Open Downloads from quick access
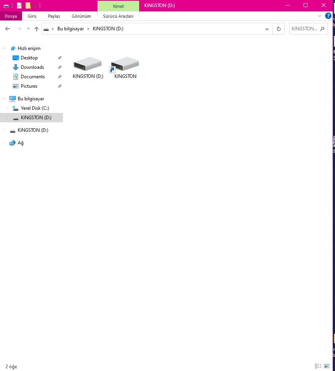Image resolution: width=335 pixels, height=371 pixels. pos(32,67)
